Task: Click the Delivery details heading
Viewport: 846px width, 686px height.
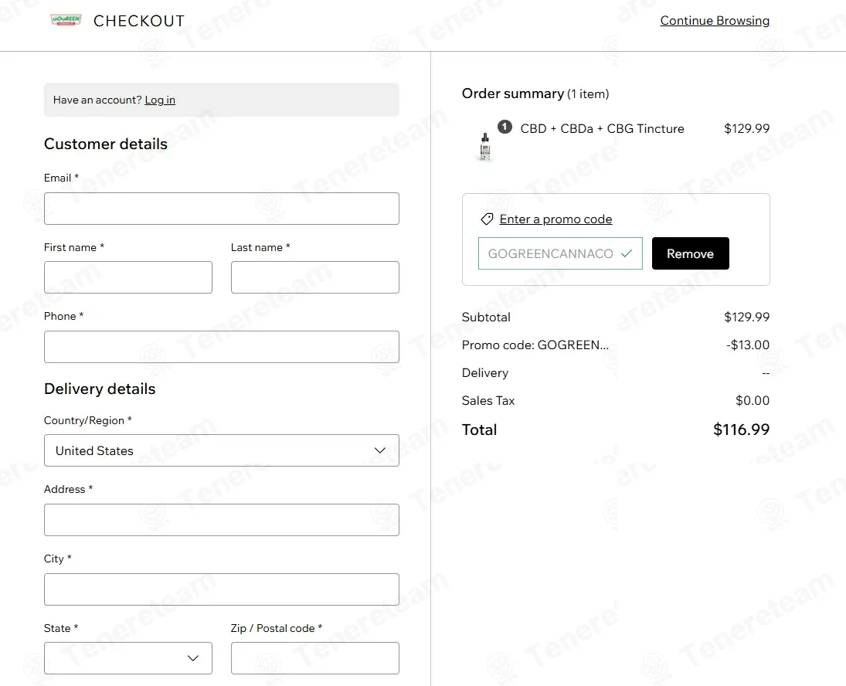Action: pos(100,389)
